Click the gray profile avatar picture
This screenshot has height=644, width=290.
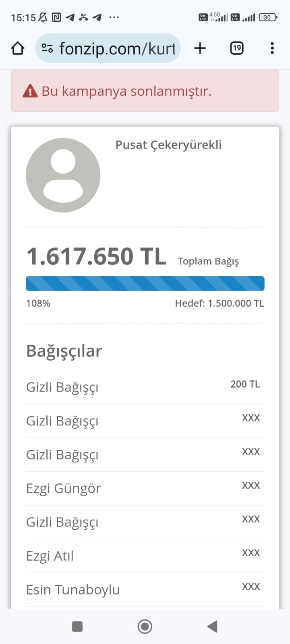coord(63,175)
